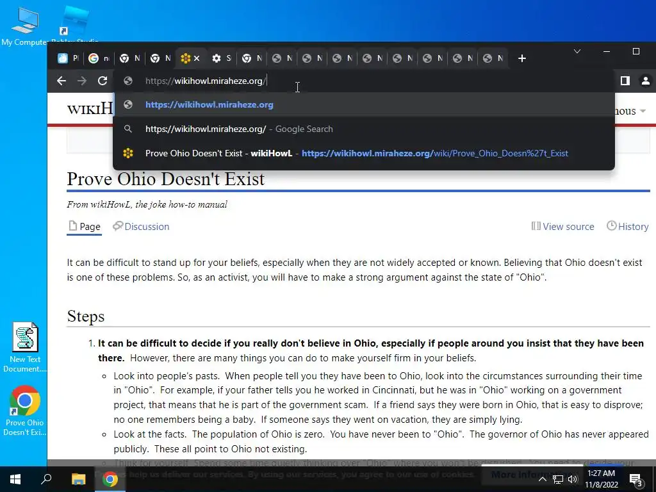Click the Discussion speech bubble icon
Screen dimensions: 656x492
point(118,226)
